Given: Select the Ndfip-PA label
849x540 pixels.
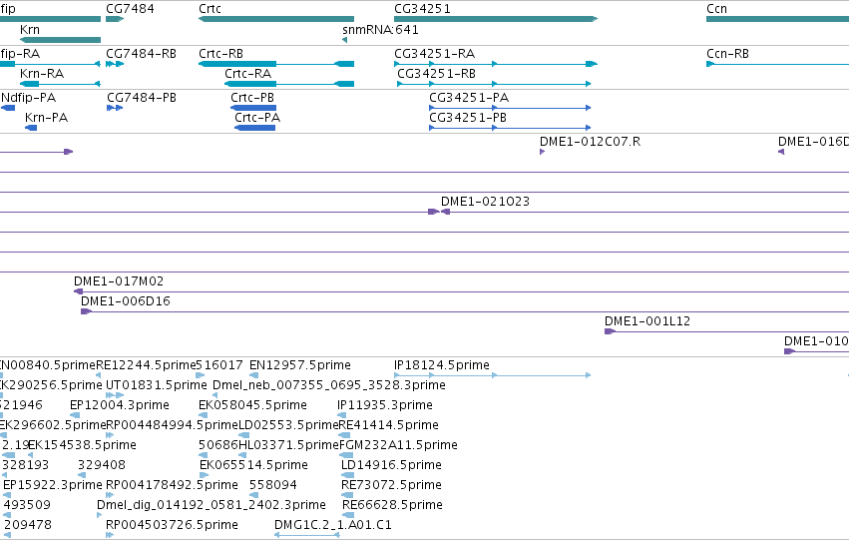Looking at the screenshot, I should [28, 98].
